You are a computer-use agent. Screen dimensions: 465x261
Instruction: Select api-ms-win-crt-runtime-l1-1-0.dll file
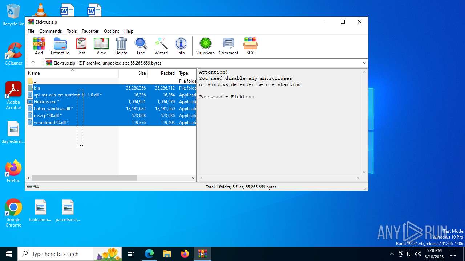pos(111,95)
